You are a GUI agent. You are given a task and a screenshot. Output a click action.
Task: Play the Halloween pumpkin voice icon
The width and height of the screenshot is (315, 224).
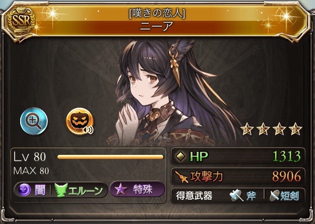pyautogui.click(x=80, y=121)
